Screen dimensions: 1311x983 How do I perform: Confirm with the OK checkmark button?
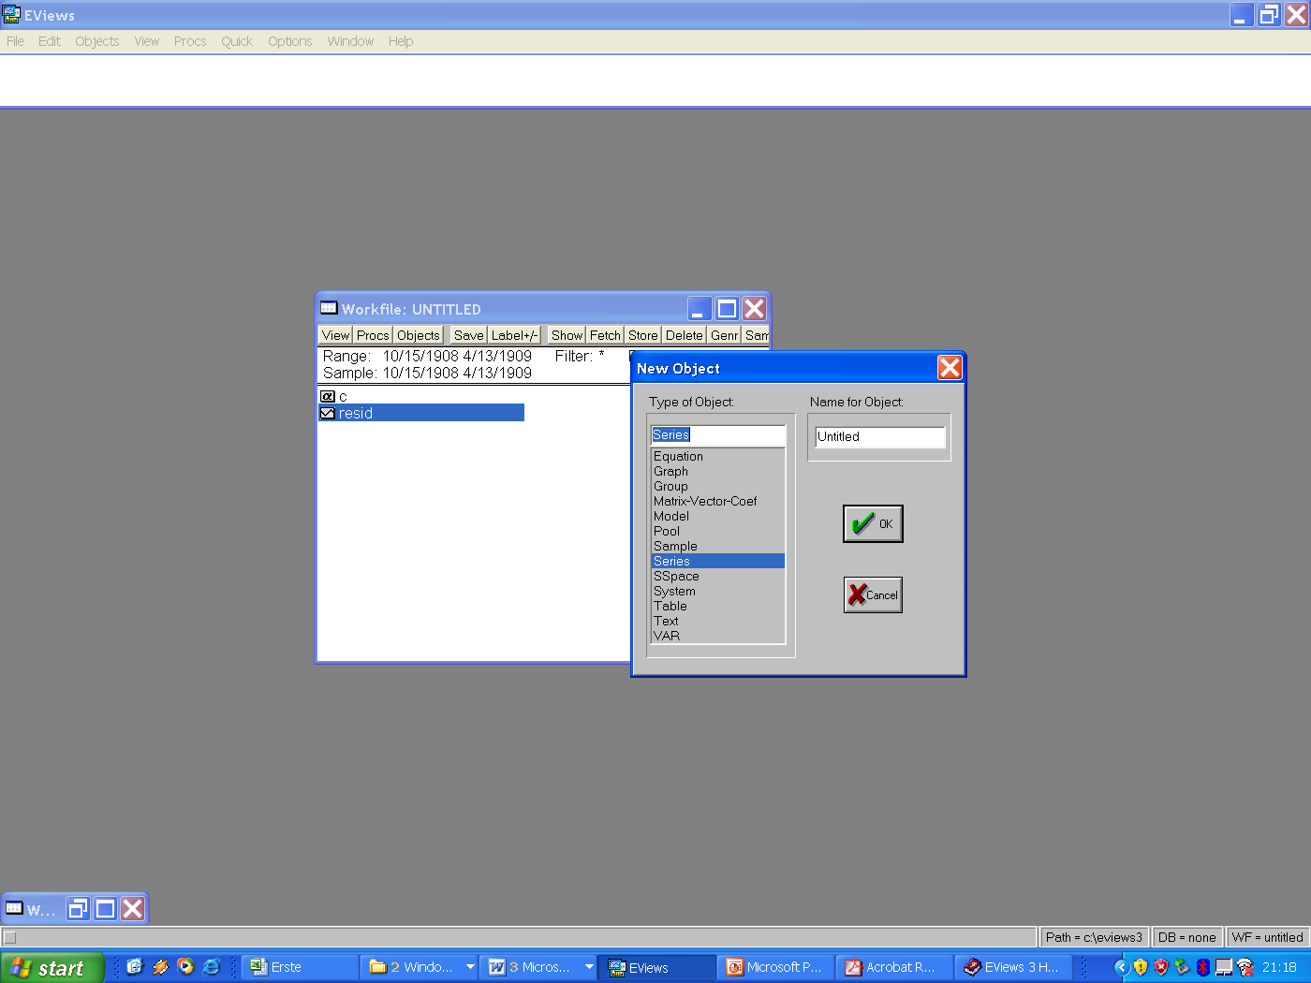pos(873,523)
